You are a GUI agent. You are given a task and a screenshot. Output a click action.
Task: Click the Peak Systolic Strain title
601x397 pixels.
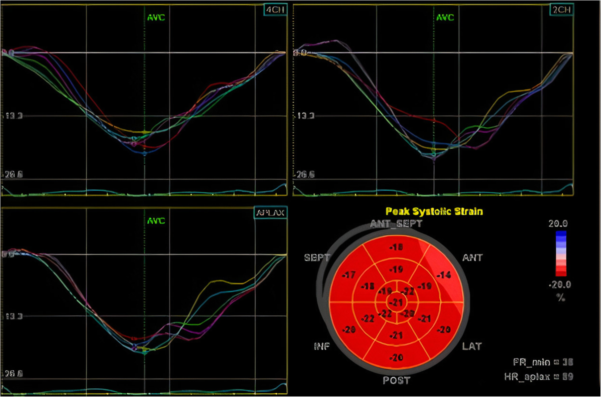point(434,211)
